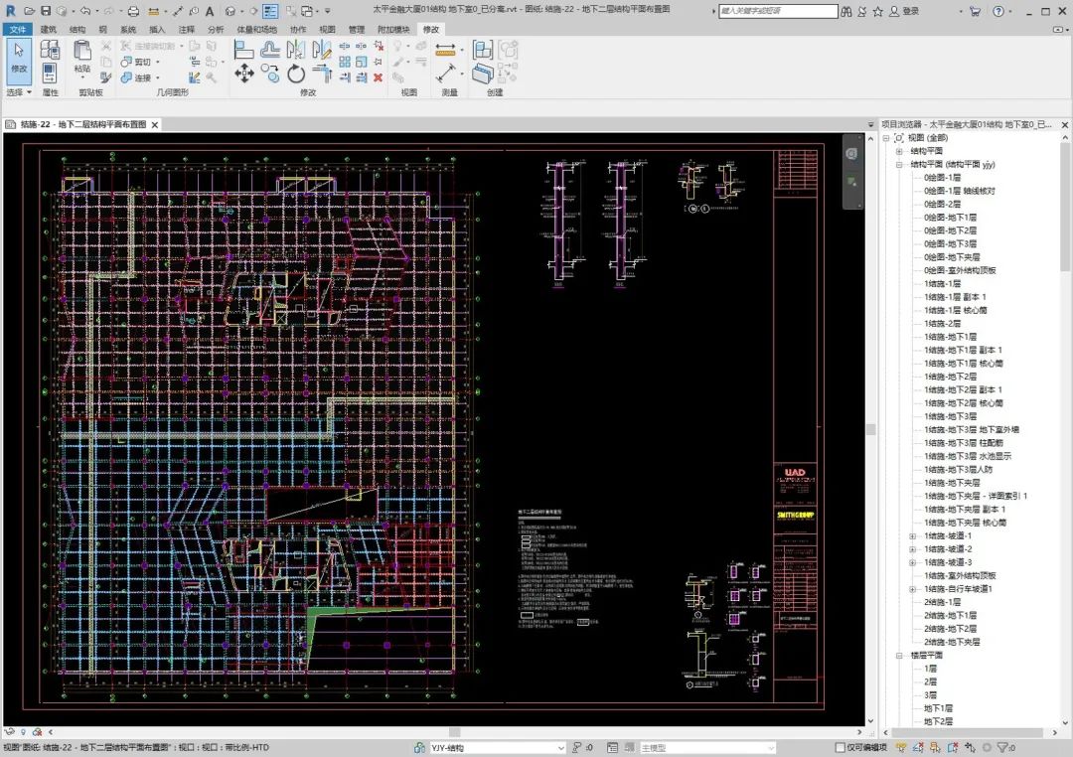The width and height of the screenshot is (1073, 757).
Task: Collapse the 结构平面 (结构平面 yjy) tree node
Action: point(899,164)
